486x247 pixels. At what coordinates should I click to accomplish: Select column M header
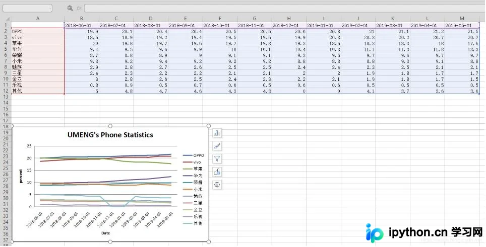(462, 19)
